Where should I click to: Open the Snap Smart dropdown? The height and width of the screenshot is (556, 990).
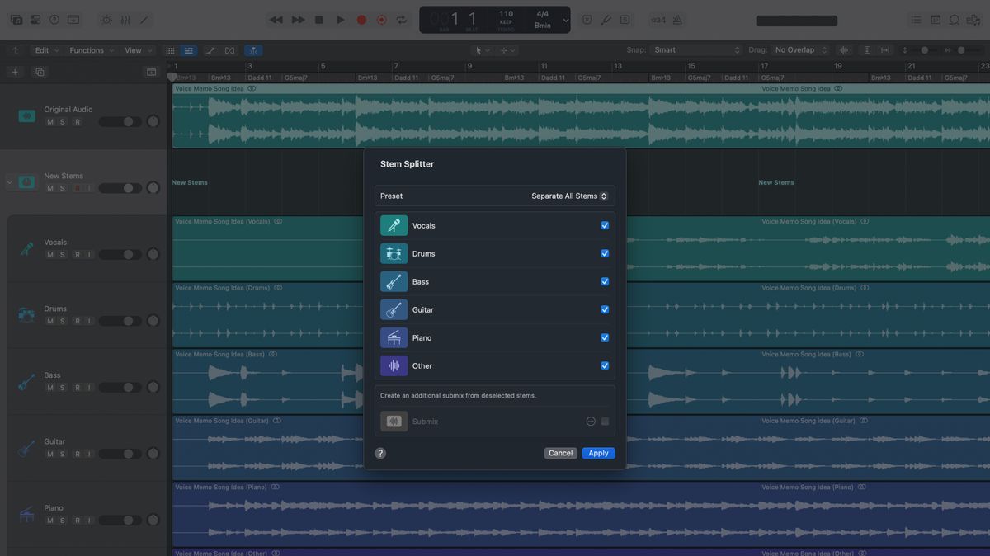click(697, 50)
